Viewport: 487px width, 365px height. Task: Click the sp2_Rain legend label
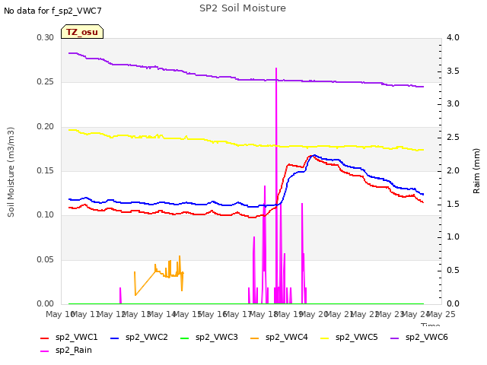(x=74, y=350)
